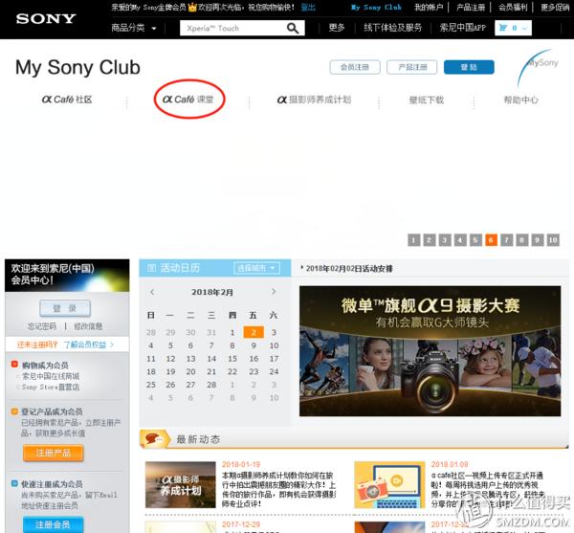The width and height of the screenshot is (574, 533).
Task: Open the 更多 menu item
Action: tap(337, 28)
